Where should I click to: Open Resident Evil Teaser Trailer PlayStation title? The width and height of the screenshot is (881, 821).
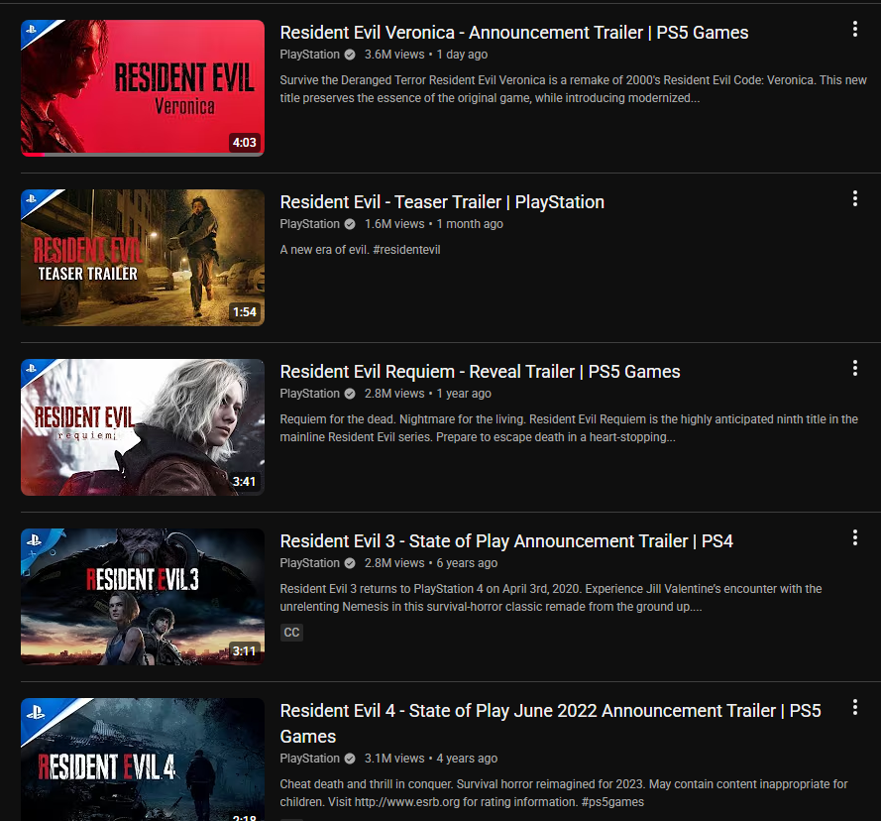[x=442, y=202]
